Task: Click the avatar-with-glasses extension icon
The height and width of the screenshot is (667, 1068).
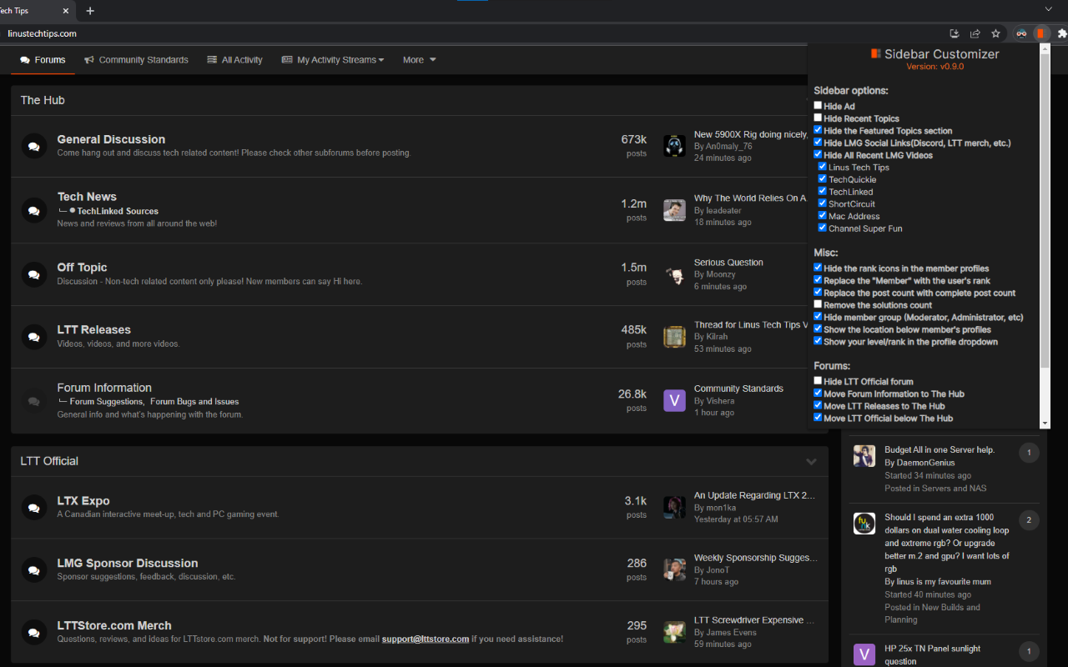Action: [1020, 33]
